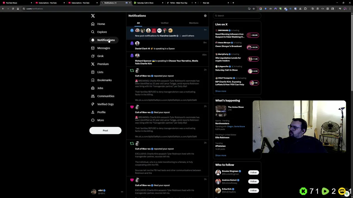This screenshot has width=353, height=198.
Task: Reload the page with refresh icon
Action: click(x=13, y=9)
